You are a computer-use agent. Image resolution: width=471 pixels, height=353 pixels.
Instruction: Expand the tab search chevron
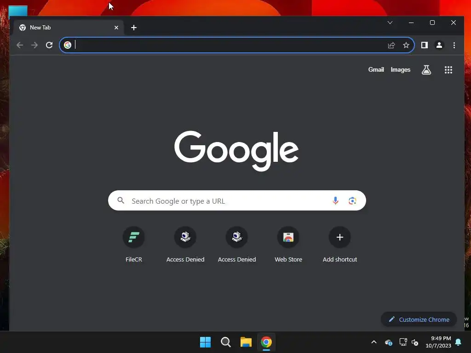coord(390,23)
